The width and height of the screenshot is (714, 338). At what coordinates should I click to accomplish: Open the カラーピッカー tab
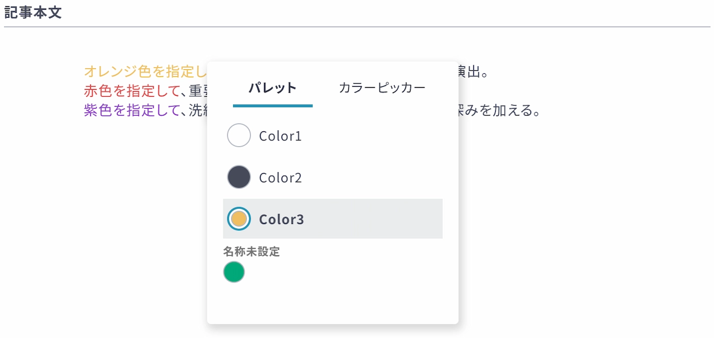click(x=382, y=88)
